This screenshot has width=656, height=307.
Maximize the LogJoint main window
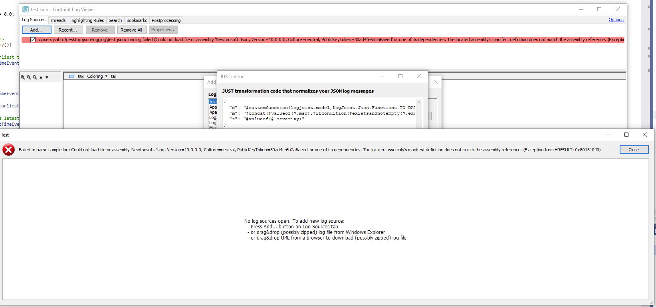599,9
